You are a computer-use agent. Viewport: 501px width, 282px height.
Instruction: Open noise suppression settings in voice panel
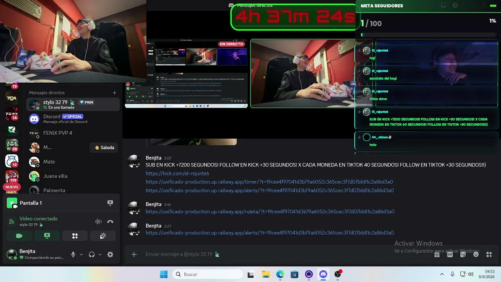pos(99,222)
